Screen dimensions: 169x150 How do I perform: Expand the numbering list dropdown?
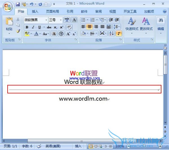pyautogui.click(x=97, y=20)
